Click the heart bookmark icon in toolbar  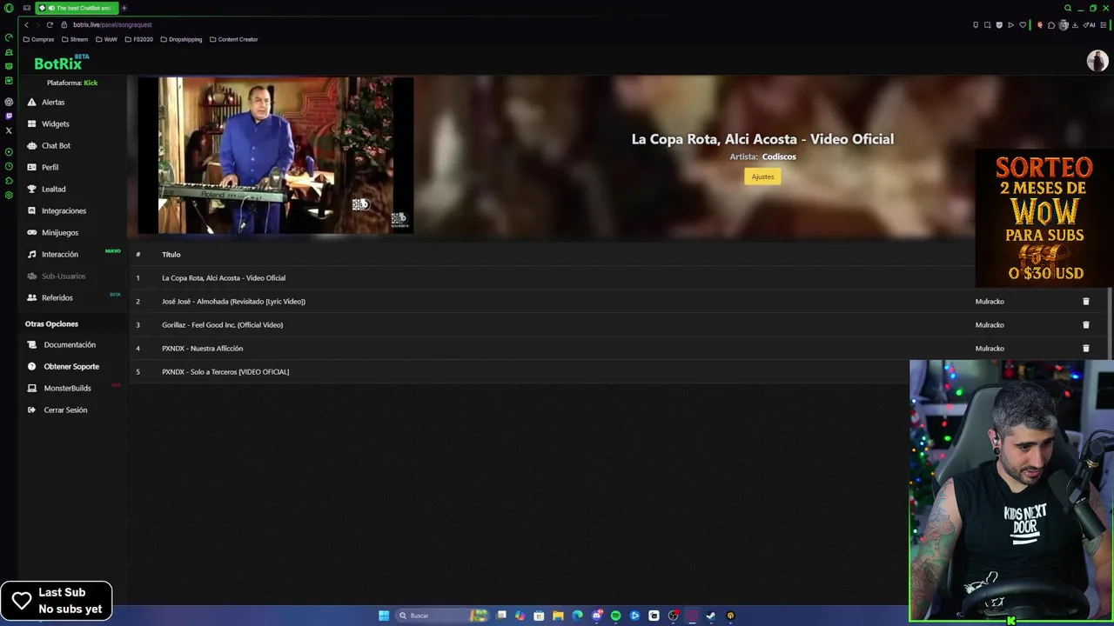click(1023, 24)
